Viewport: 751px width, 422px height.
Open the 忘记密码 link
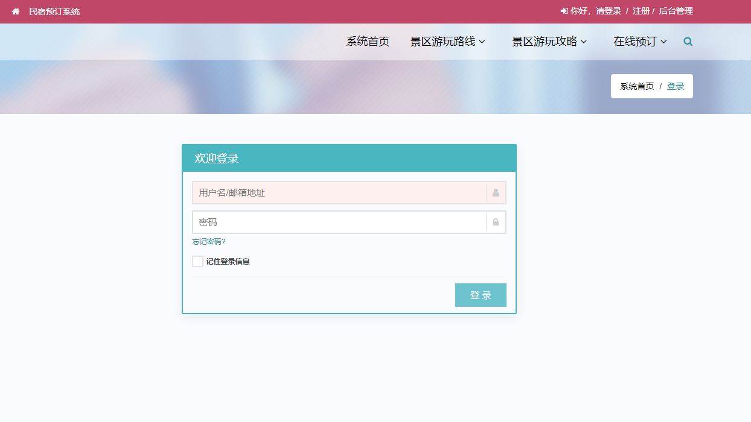[208, 241]
